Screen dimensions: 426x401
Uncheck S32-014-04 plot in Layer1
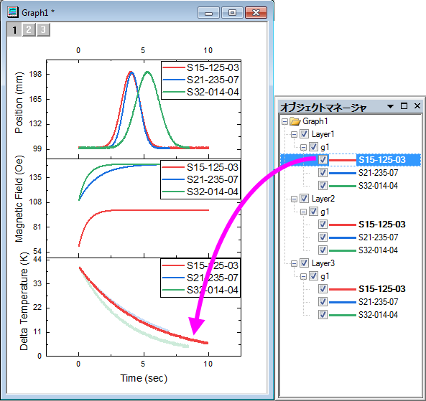coord(323,186)
